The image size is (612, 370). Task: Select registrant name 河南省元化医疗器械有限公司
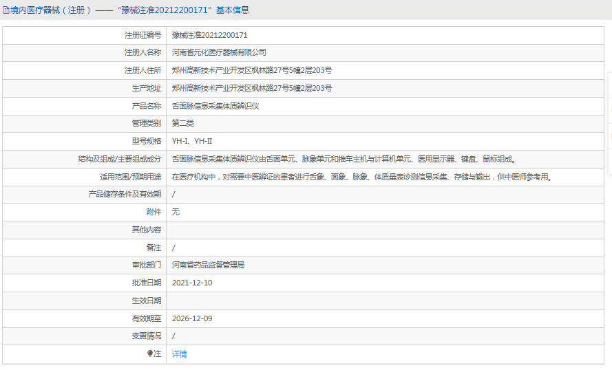coord(219,52)
